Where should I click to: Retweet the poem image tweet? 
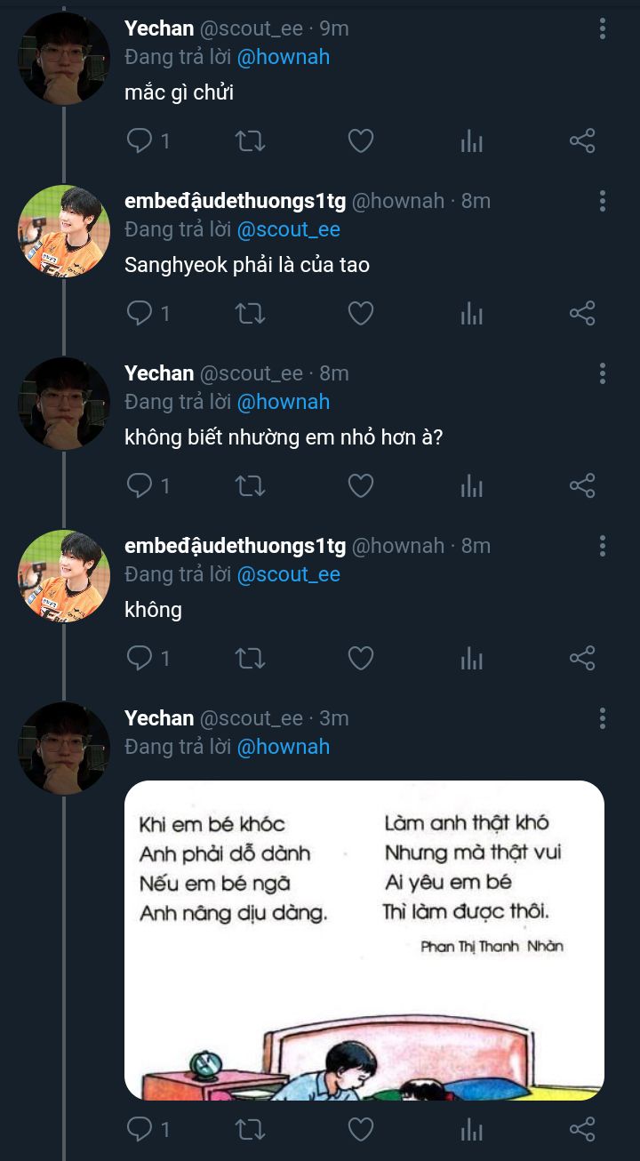251,1129
